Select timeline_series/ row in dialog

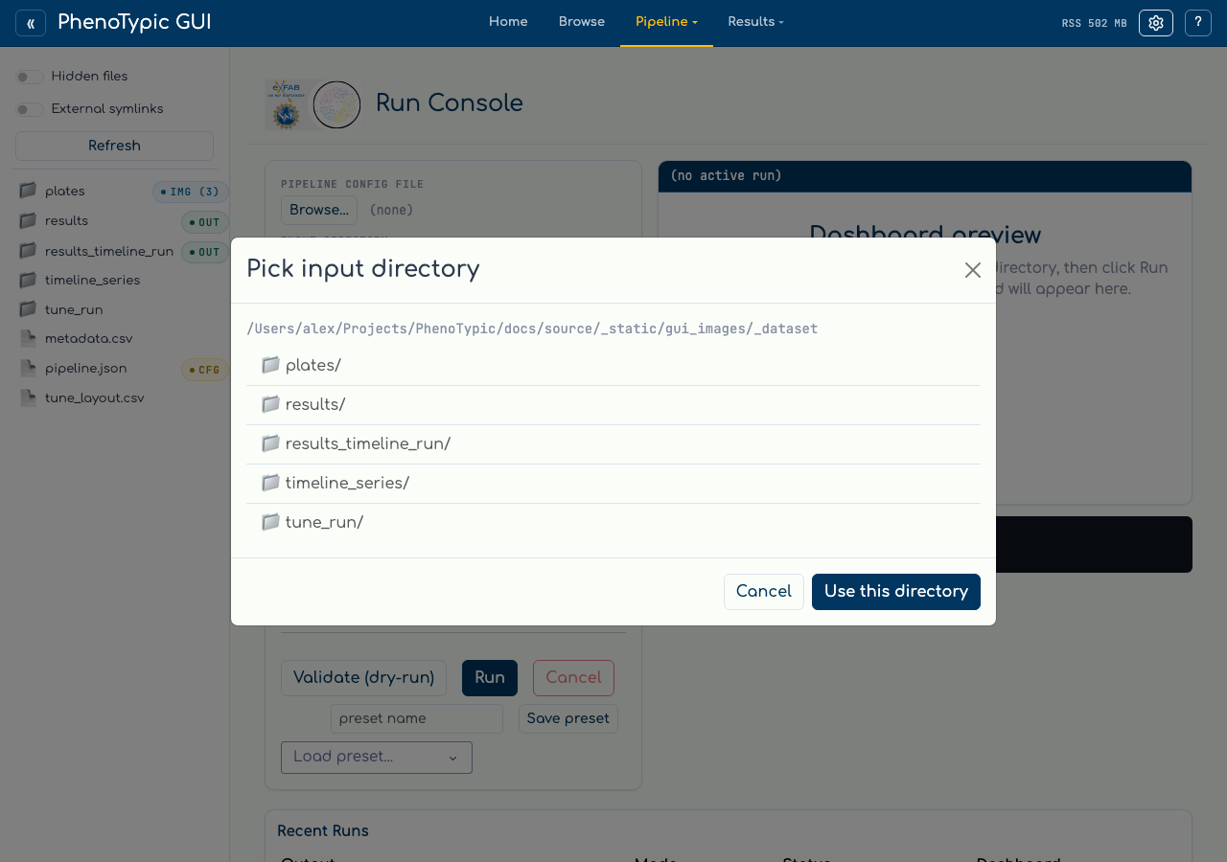point(613,484)
